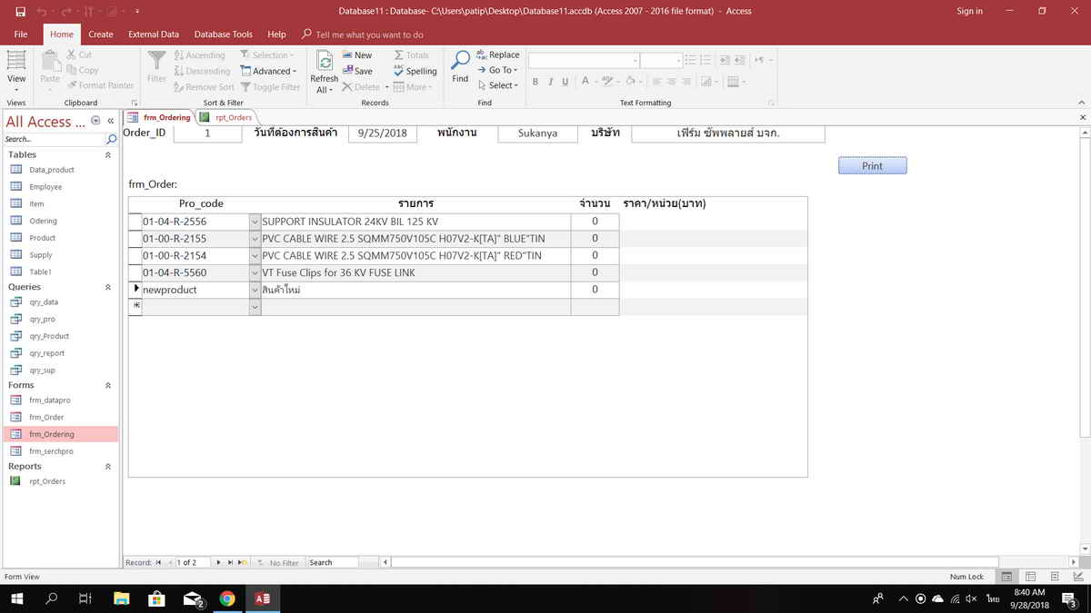The height and width of the screenshot is (613, 1091).
Task: Switch to the Create ribbon tab
Action: 101,35
